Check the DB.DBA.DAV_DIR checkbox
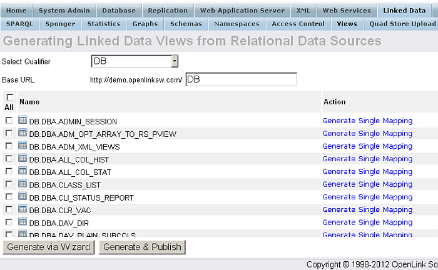Viewport: 438px width, 270px height. pos(9,222)
